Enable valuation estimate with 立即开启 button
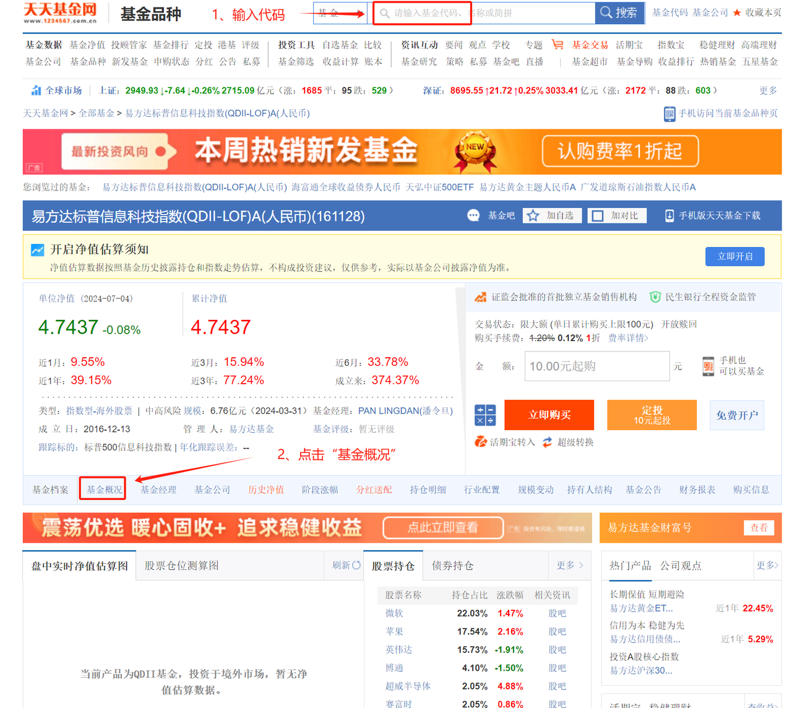The image size is (792, 708). (x=734, y=256)
